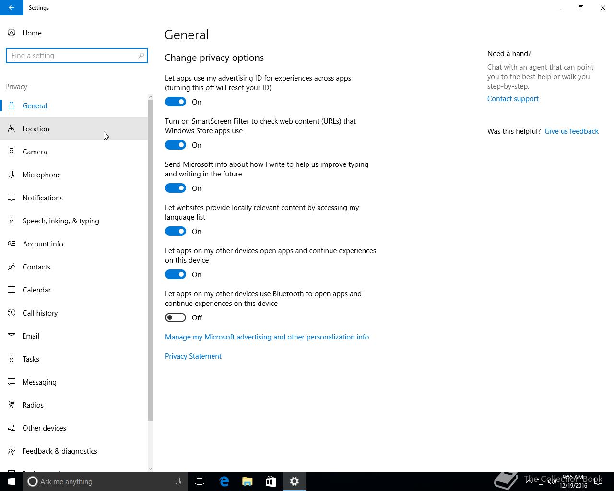614x491 pixels.
Task: Click the Call history clock icon
Action: [12, 313]
